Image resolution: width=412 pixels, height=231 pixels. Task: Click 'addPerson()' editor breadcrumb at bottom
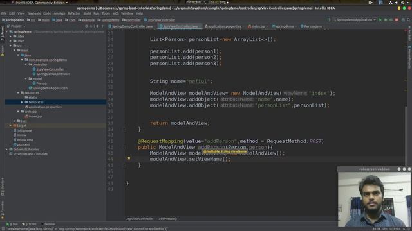coord(167,219)
